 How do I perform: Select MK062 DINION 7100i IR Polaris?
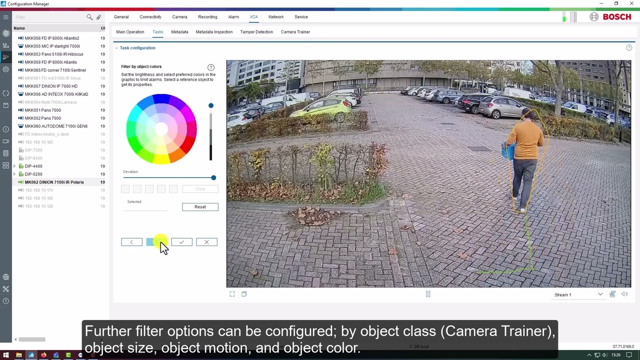tap(54, 182)
